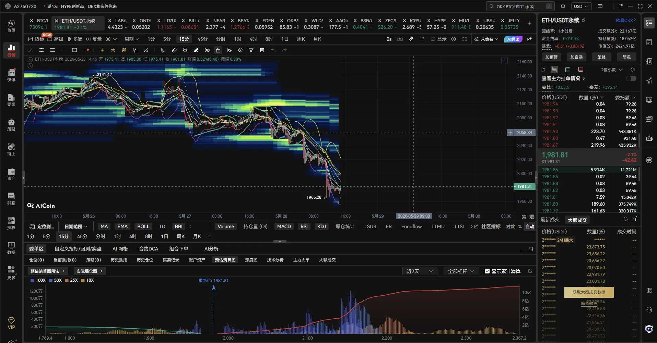Open the USD currency dropdown

pyautogui.click(x=581, y=6)
